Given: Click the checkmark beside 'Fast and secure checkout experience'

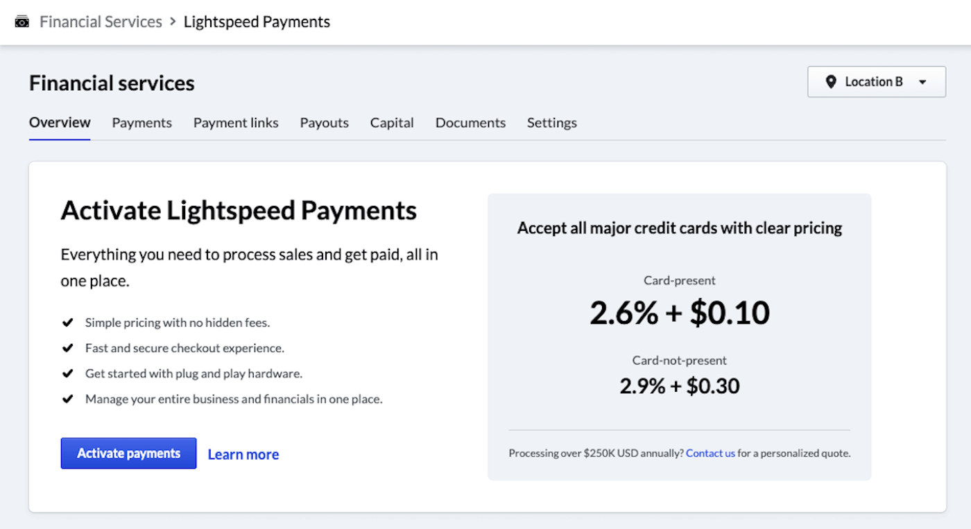Looking at the screenshot, I should click(67, 347).
